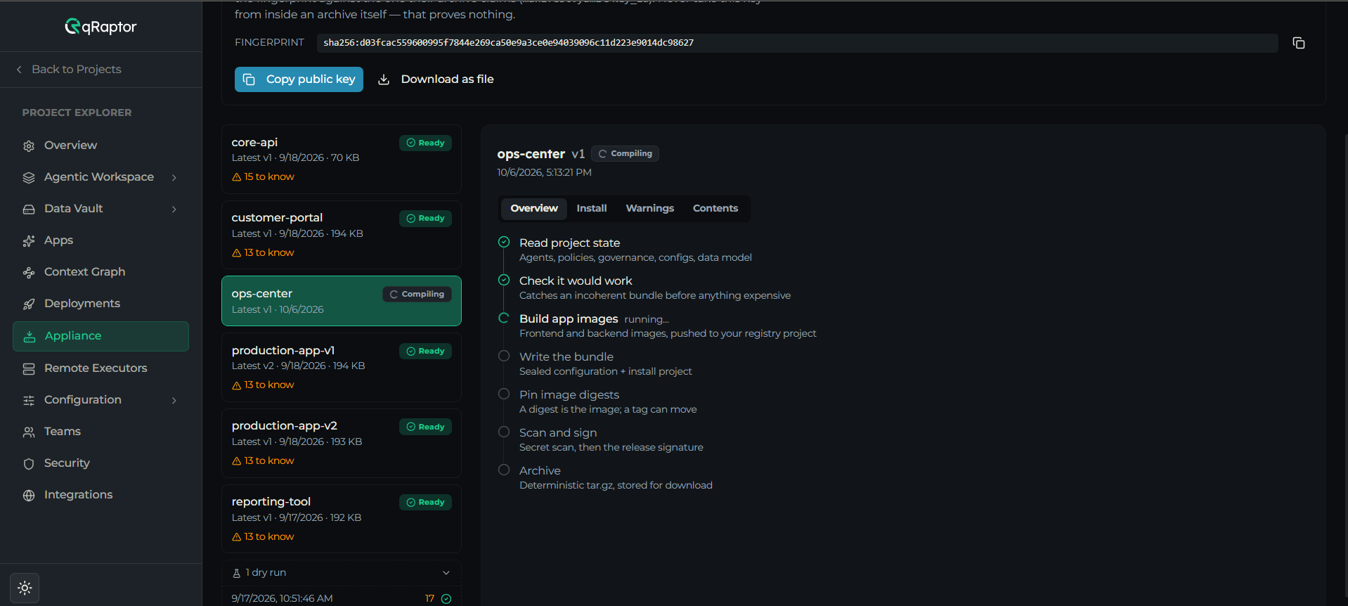Switch to the Contents tab
The image size is (1348, 606).
(715, 209)
